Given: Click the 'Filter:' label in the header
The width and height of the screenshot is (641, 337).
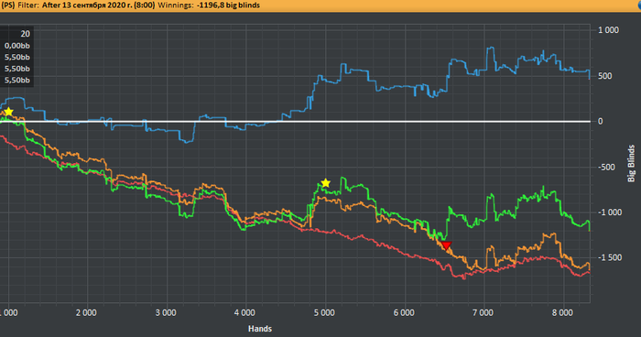Looking at the screenshot, I should (x=28, y=5).
